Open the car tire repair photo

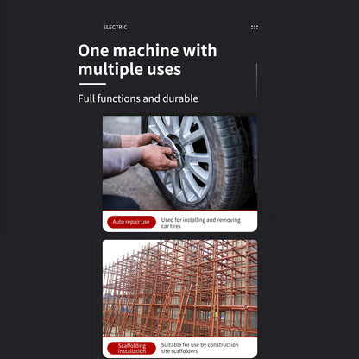[179, 163]
